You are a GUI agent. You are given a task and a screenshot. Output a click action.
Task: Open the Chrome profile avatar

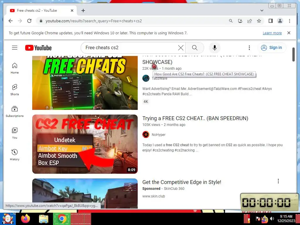(x=280, y=21)
